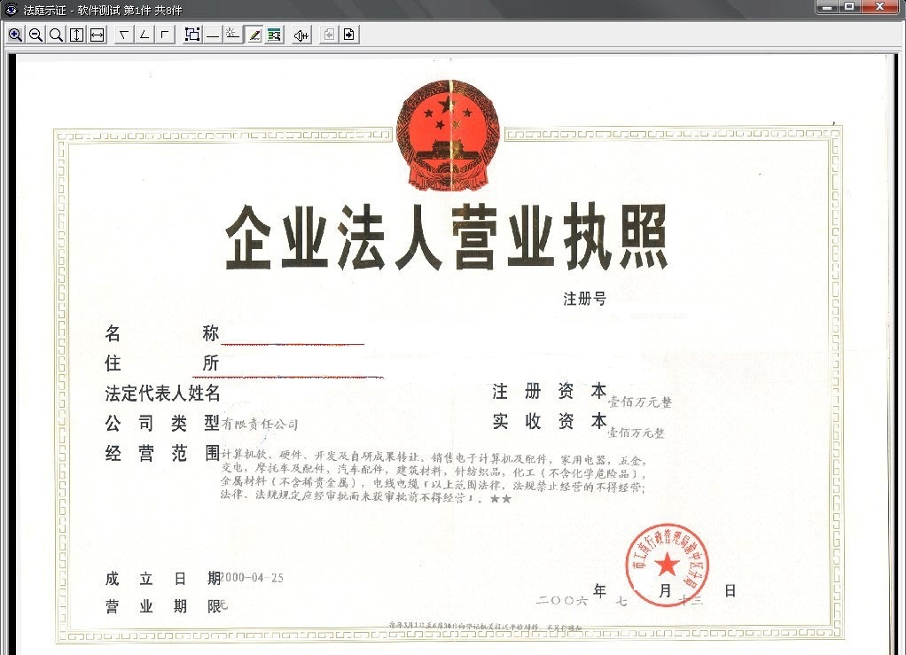This screenshot has height=655, width=906.
Task: Fit document to window width
Action: point(98,35)
